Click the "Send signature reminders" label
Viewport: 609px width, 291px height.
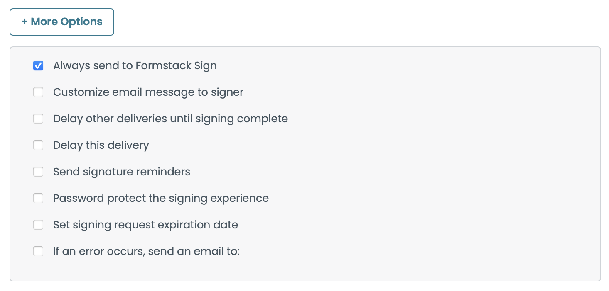121,172
